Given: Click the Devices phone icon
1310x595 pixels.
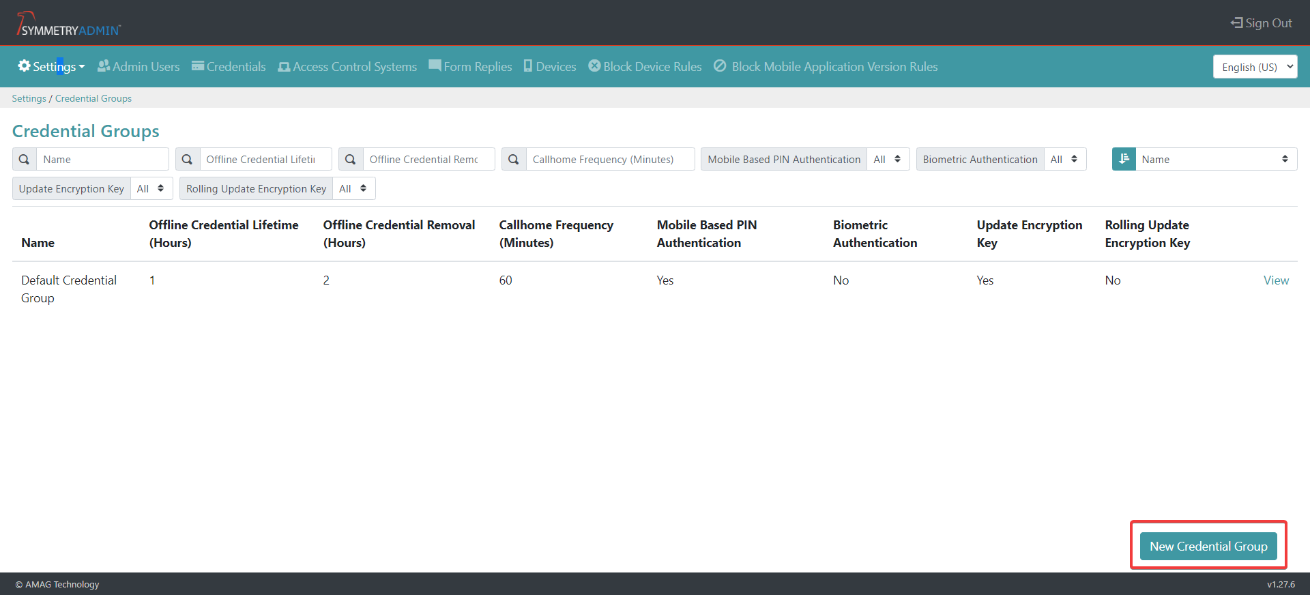Looking at the screenshot, I should [528, 66].
